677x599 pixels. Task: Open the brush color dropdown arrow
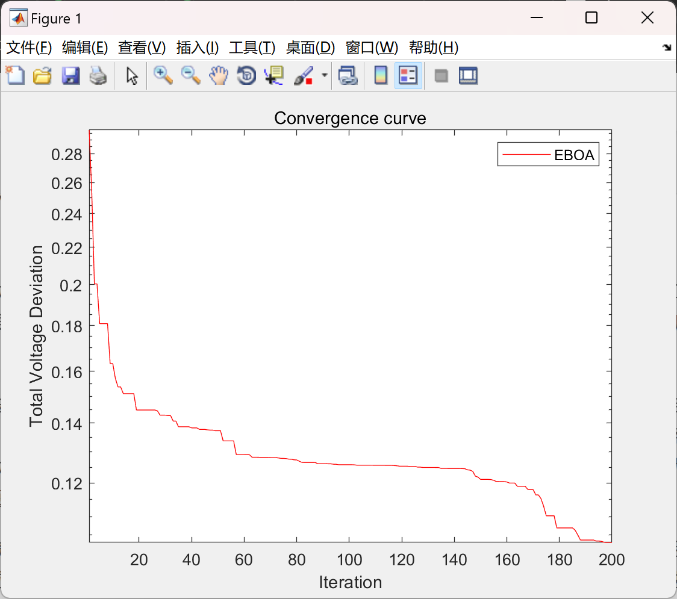click(x=325, y=75)
